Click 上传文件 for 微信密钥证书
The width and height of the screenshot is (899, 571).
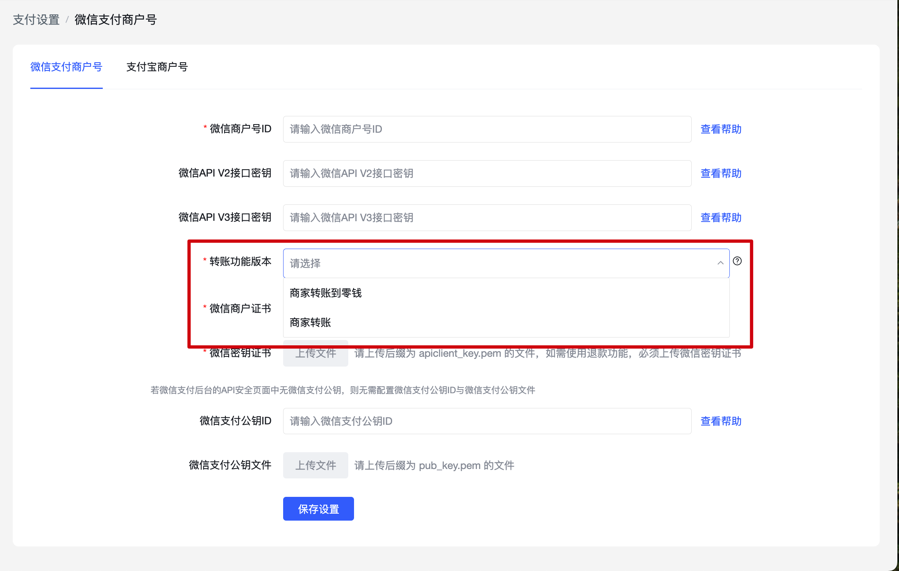316,353
